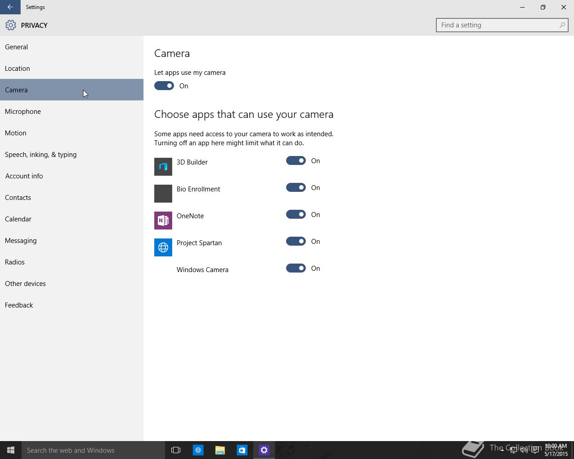This screenshot has width=574, height=459.
Task: Click the 3D Builder label
Action: coord(192,162)
